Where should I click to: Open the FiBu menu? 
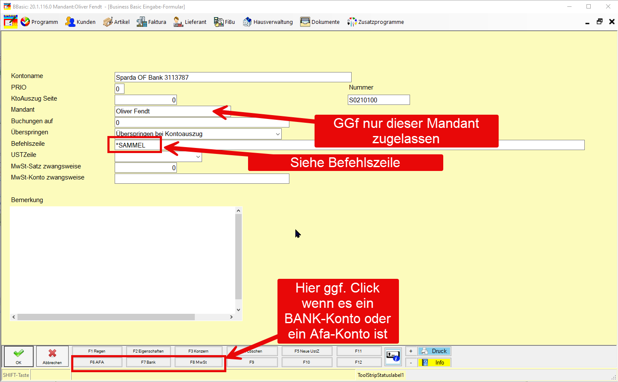(x=225, y=22)
